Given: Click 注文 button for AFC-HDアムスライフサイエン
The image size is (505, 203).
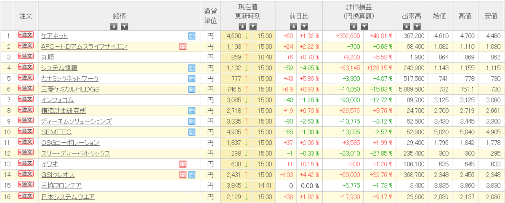Looking at the screenshot, I should [26, 46].
